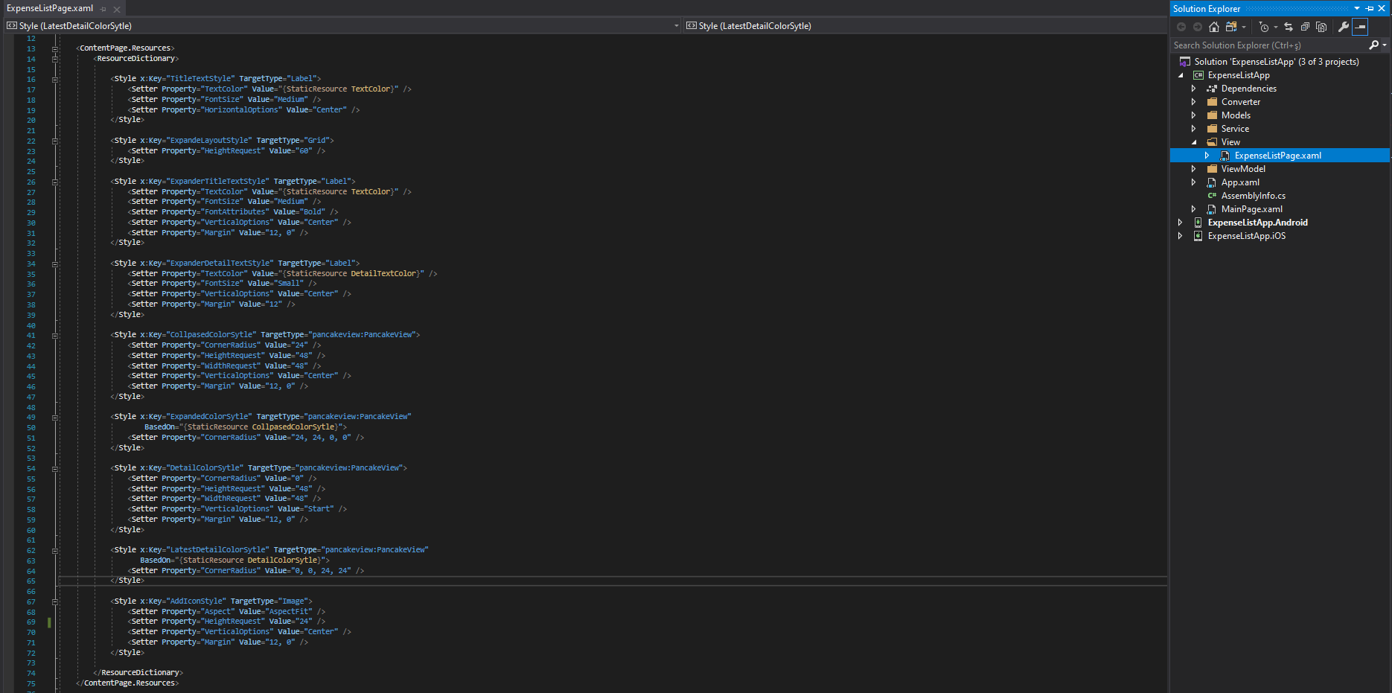Collapse ResourceDictionary at line 14

[x=55, y=58]
